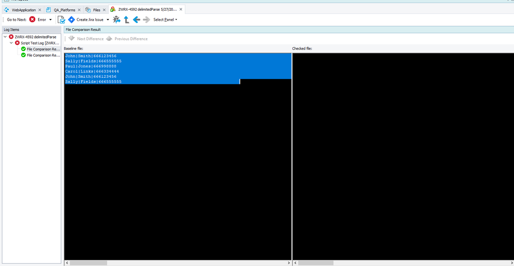Click the Create Jira Issue button
Viewport: 514px width, 266px height.
point(86,20)
